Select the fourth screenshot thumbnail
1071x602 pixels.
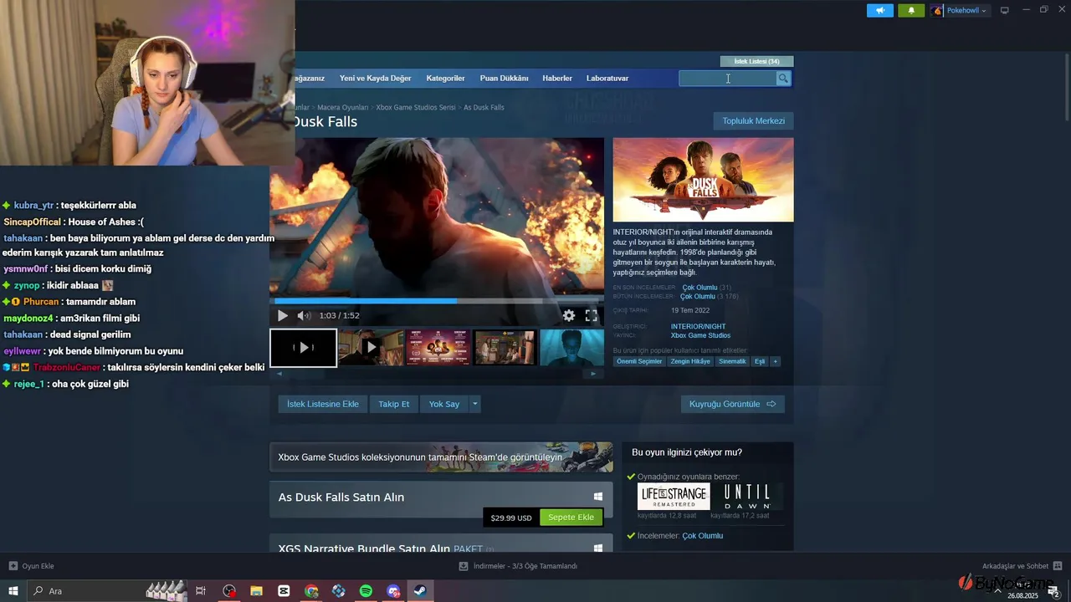(x=505, y=348)
